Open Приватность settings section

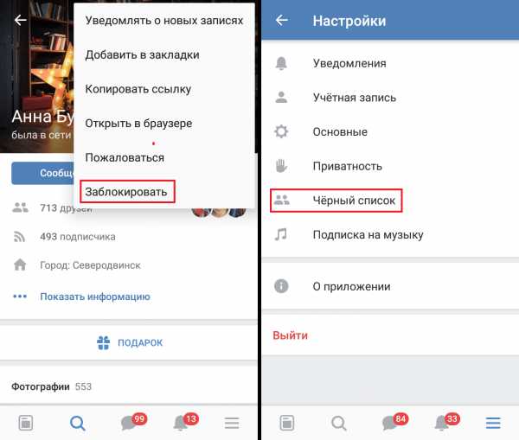click(390, 166)
